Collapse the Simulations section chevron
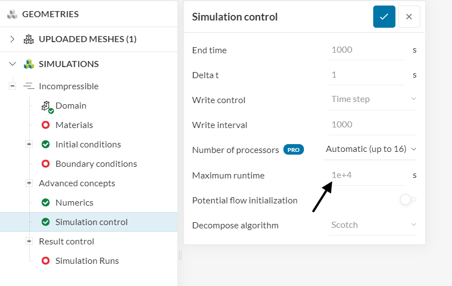The image size is (452, 286). pyautogui.click(x=13, y=64)
